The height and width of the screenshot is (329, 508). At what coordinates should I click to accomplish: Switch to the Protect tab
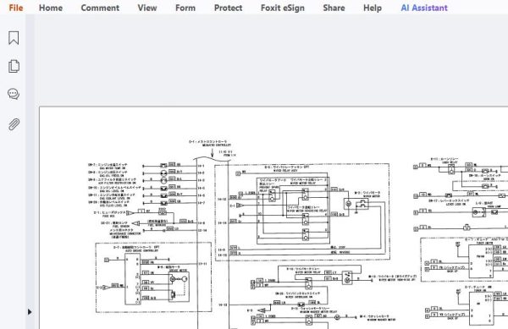point(228,8)
